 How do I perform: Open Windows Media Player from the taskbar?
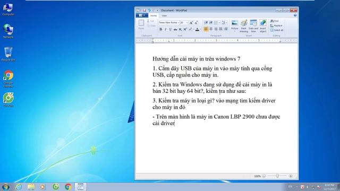42,187
